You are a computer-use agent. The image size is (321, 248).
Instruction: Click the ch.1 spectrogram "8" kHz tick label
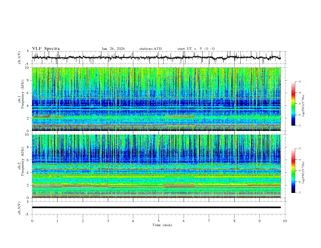click(x=29, y=80)
